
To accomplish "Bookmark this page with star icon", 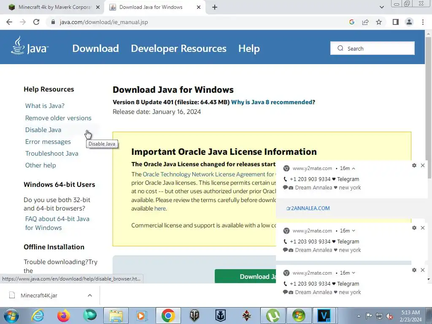I will pyautogui.click(x=379, y=22).
